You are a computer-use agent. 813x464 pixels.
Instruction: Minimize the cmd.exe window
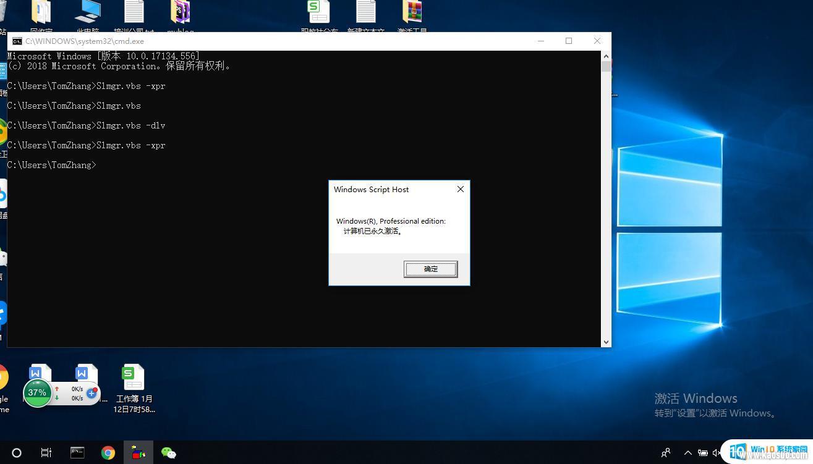coord(540,41)
